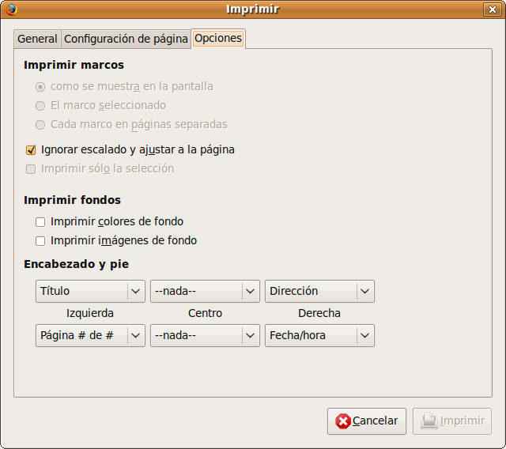Expand the 'Fecha/hora' footer dropdown
This screenshot has height=449, width=506.
(x=319, y=335)
